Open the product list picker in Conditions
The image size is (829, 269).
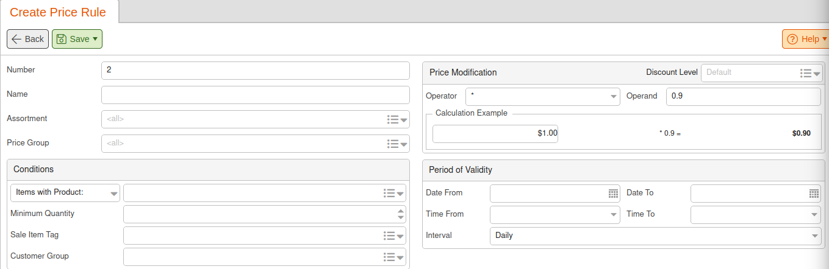tap(393, 194)
